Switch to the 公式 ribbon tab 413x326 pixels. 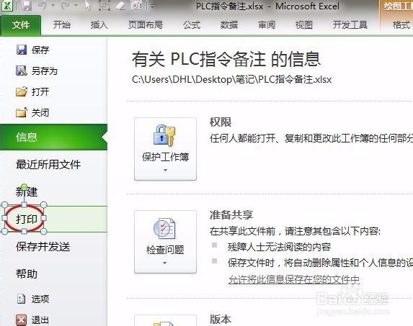192,25
